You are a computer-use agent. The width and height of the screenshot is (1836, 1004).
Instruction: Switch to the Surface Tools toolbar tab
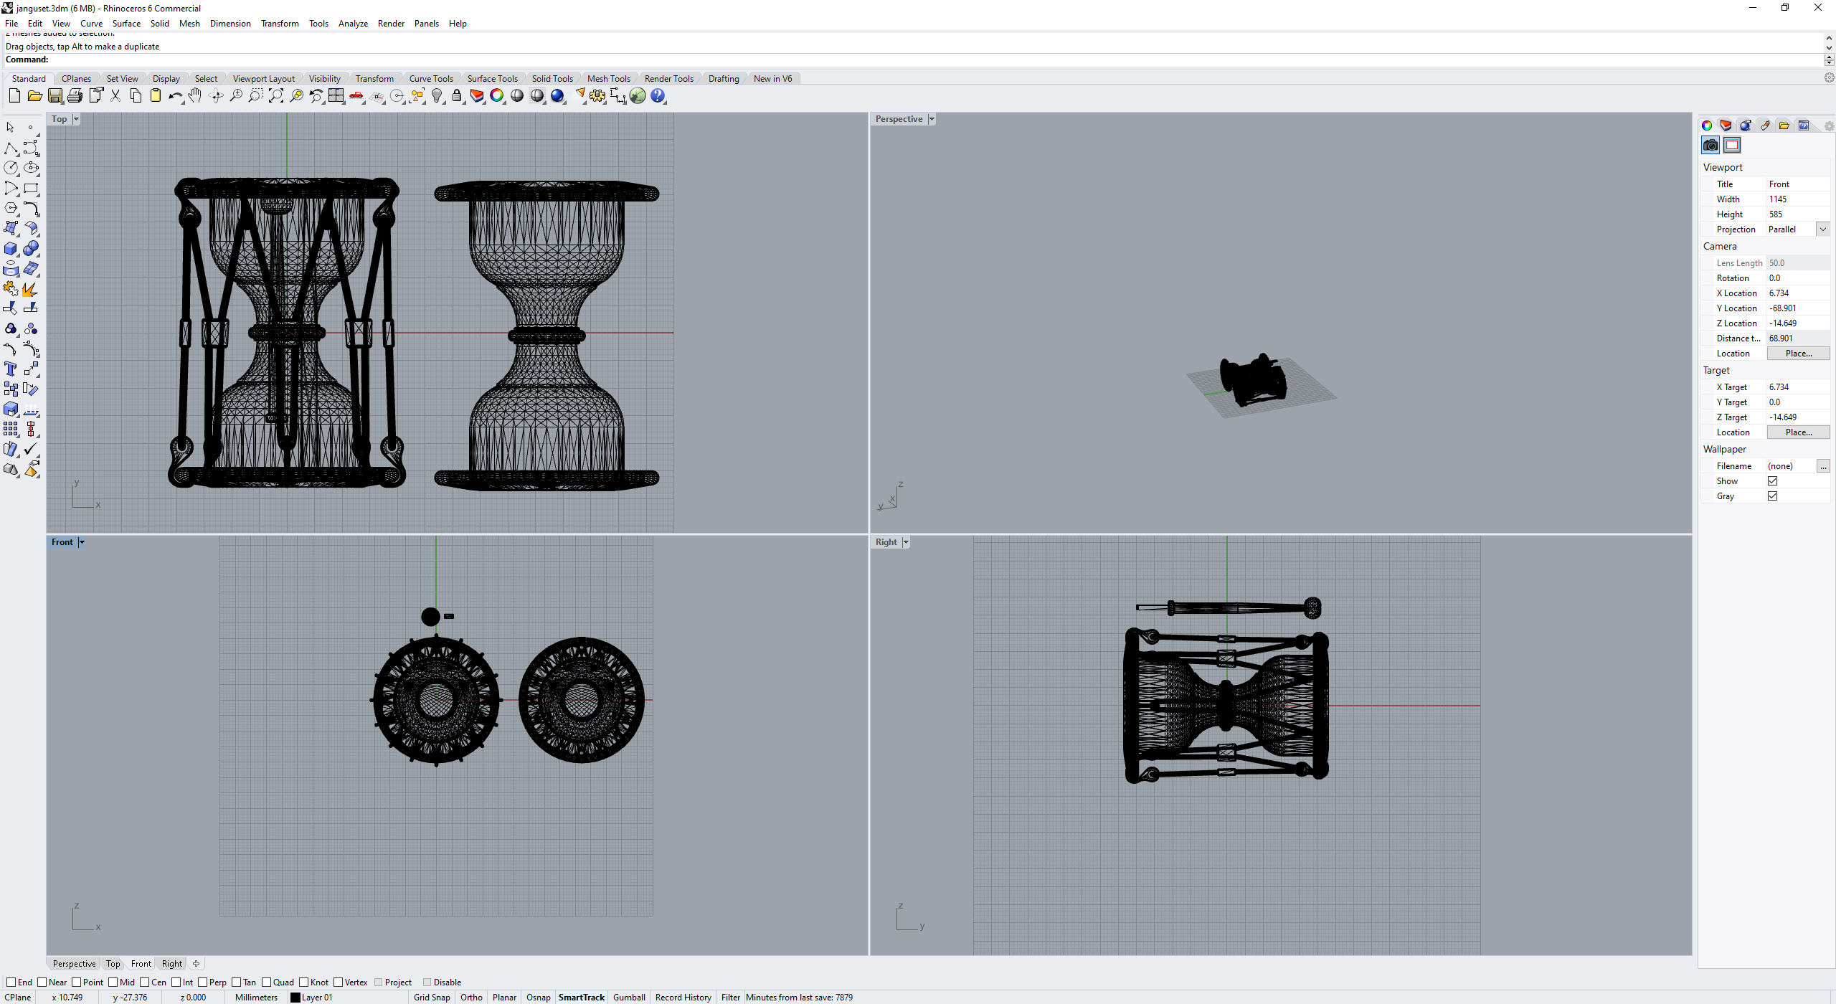(x=492, y=79)
